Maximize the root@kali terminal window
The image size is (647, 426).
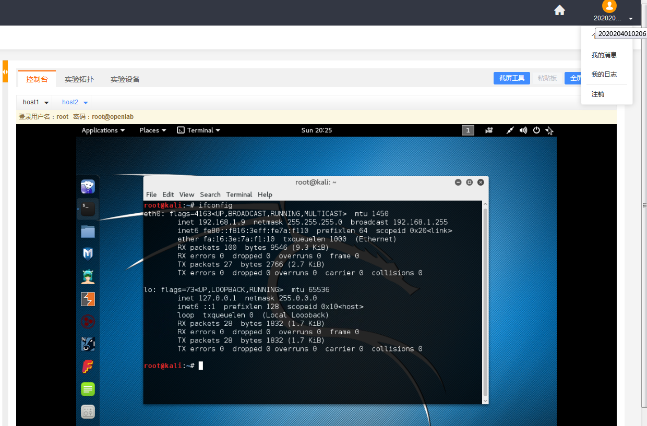point(469,182)
